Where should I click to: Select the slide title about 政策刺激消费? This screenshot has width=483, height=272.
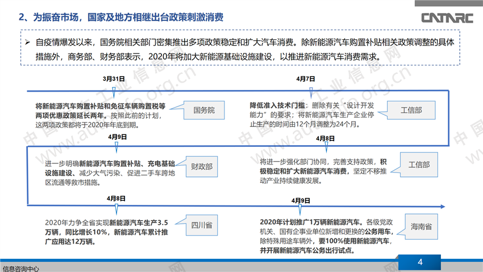(x=121, y=17)
